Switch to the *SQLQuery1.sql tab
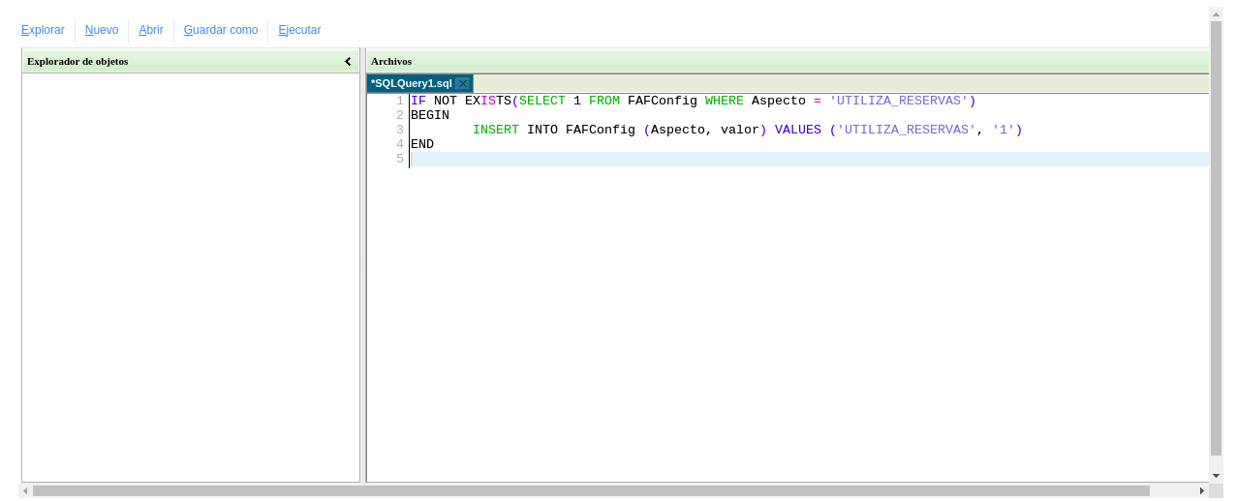 click(x=411, y=84)
